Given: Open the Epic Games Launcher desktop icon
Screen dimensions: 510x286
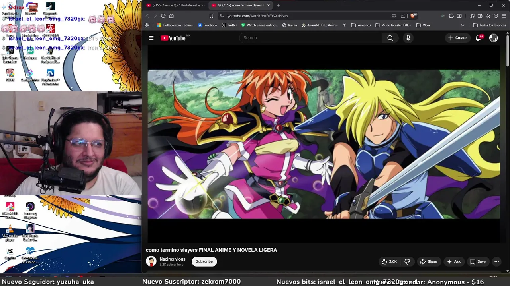Looking at the screenshot, I should coord(10,54).
